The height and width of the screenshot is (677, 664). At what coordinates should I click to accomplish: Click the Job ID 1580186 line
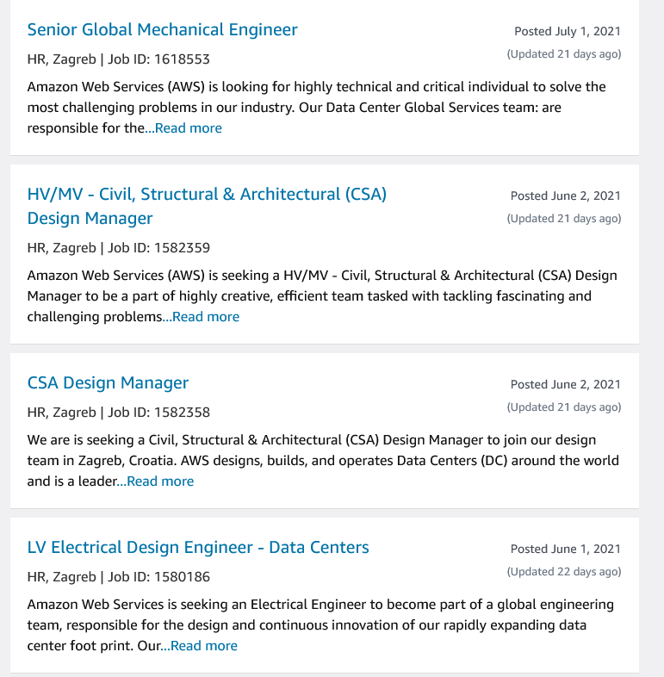tap(118, 577)
